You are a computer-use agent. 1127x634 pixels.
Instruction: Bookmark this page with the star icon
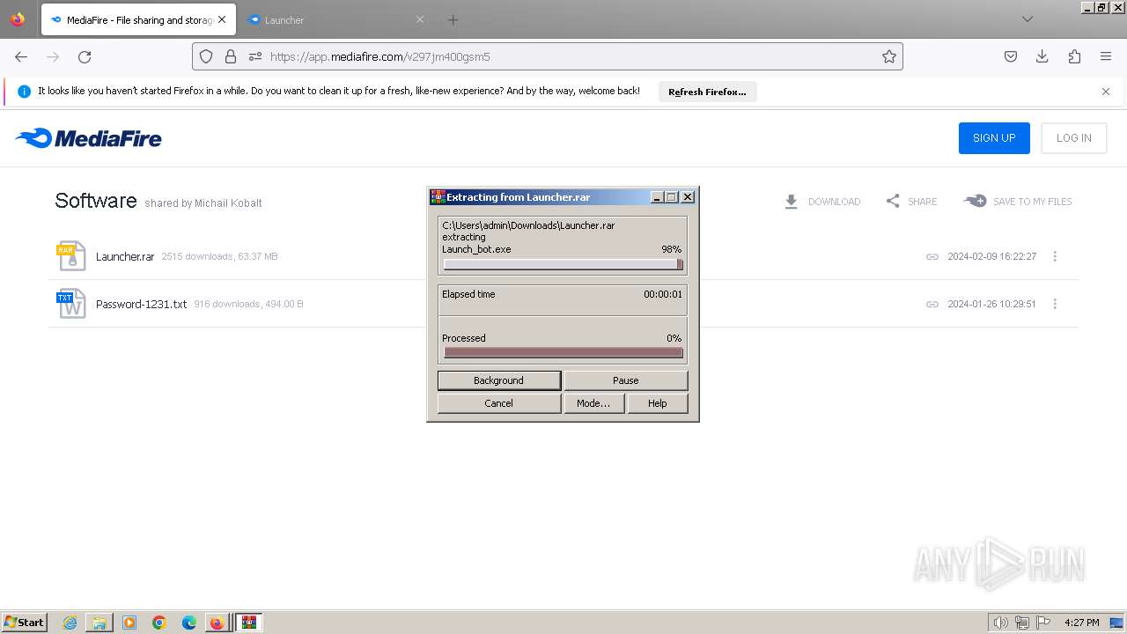[889, 56]
